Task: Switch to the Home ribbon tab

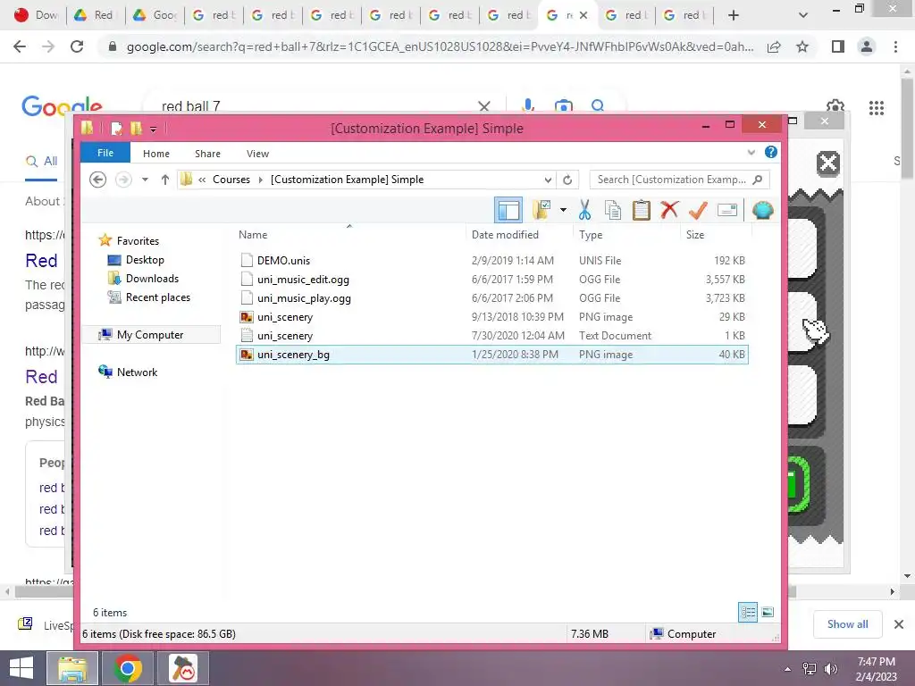Action: [156, 154]
